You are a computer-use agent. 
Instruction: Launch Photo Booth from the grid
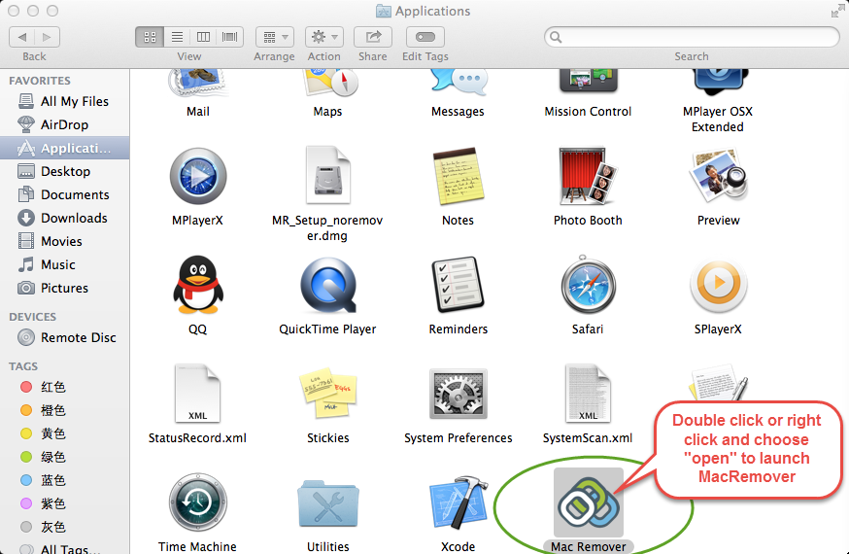point(588,176)
